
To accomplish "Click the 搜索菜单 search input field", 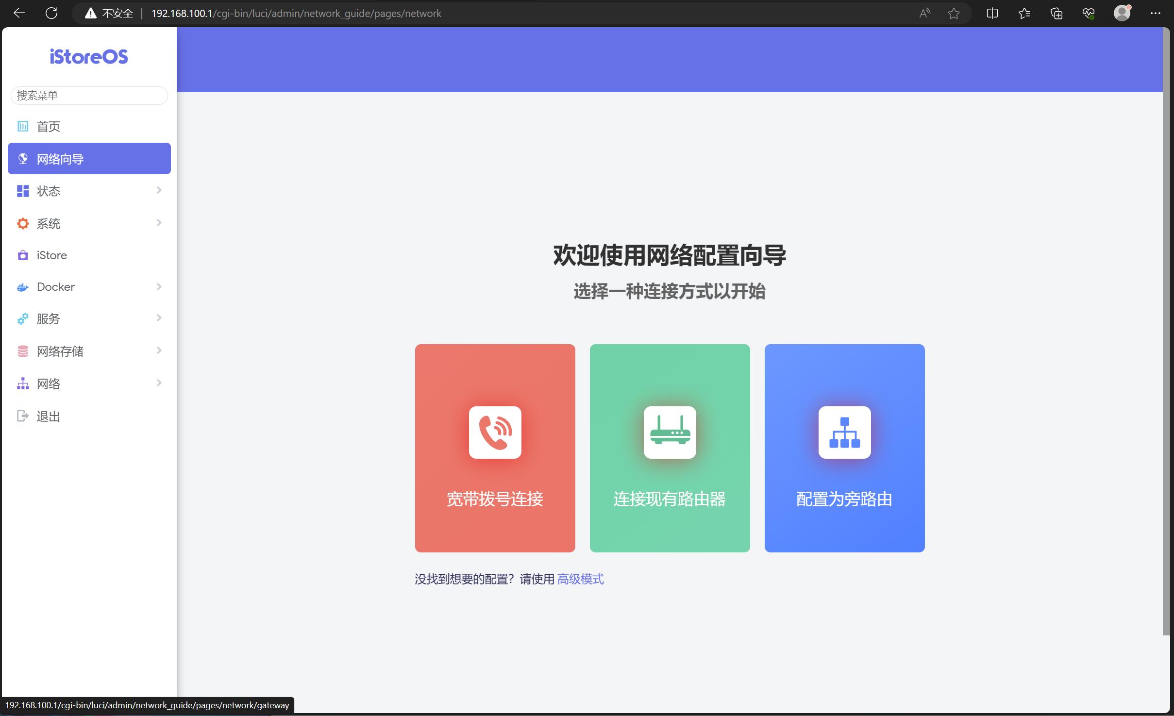I will (89, 95).
